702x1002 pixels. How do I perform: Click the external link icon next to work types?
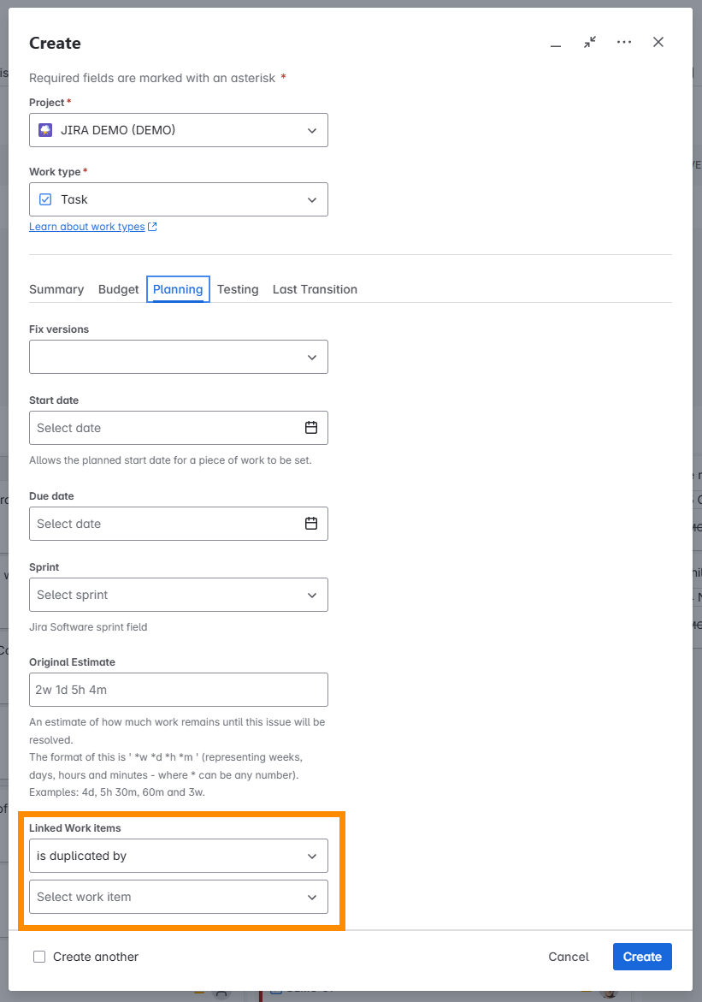pyautogui.click(x=152, y=226)
